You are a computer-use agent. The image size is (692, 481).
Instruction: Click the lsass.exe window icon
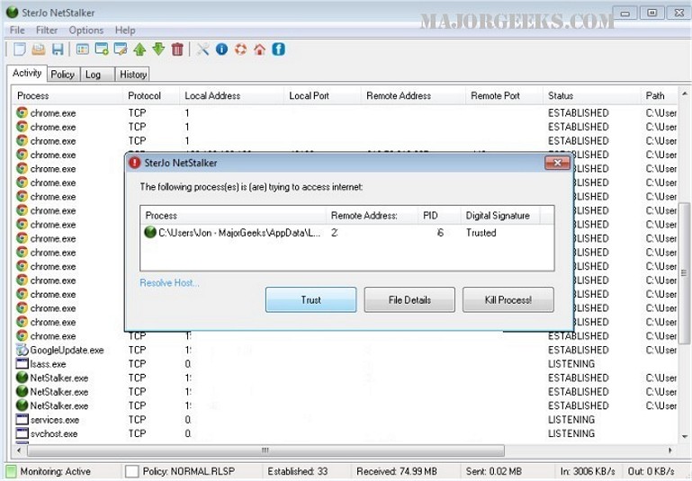pyautogui.click(x=22, y=364)
